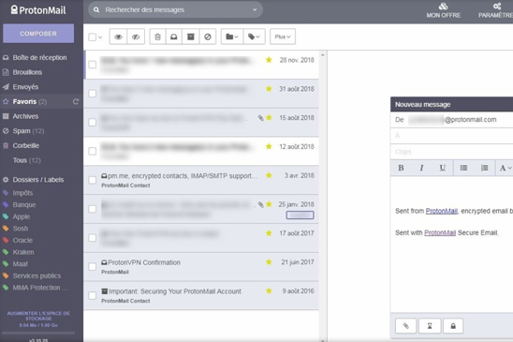Viewport: 513px width, 342px height.
Task: Open the ProtonMail link in Sent from line
Action: pos(441,211)
